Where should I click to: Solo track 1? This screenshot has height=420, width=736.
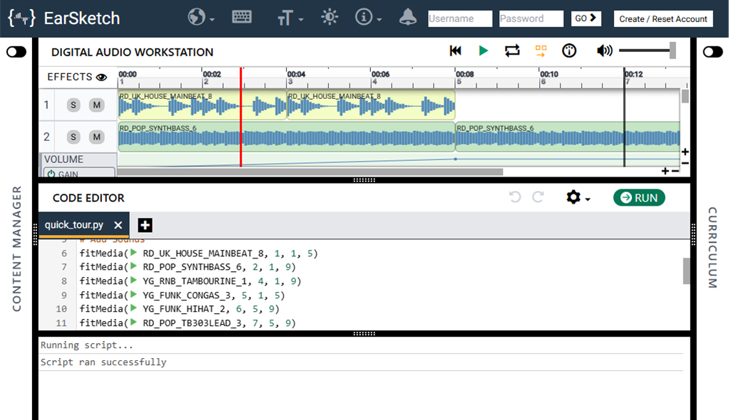click(73, 105)
